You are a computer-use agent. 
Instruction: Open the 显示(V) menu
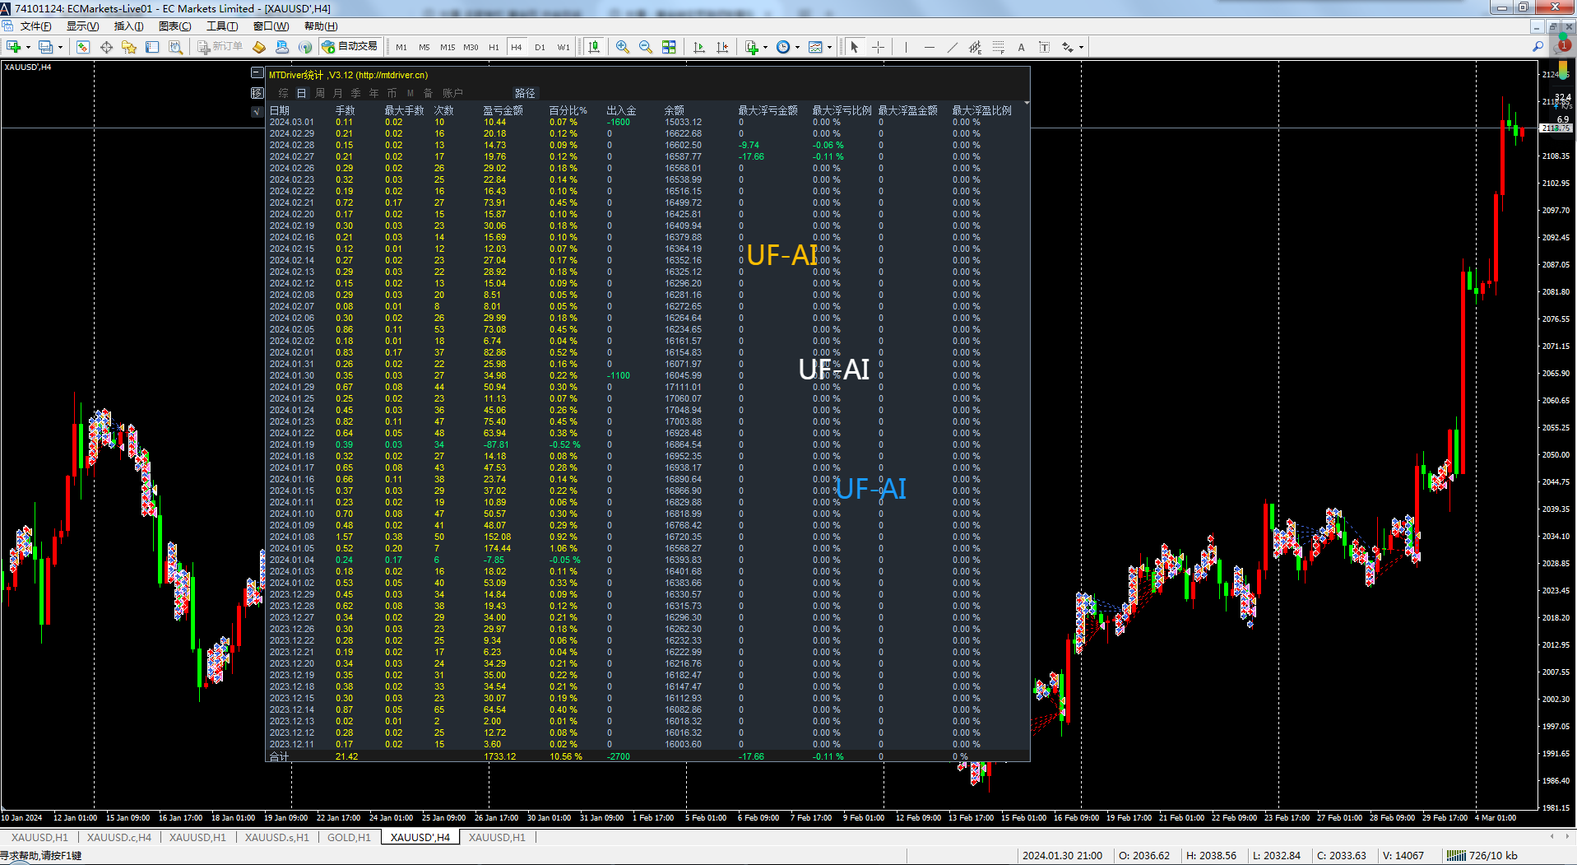click(x=82, y=26)
